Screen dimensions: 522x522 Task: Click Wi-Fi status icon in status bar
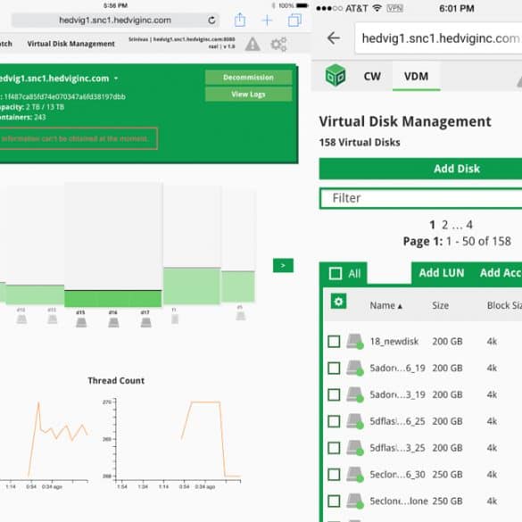(377, 8)
